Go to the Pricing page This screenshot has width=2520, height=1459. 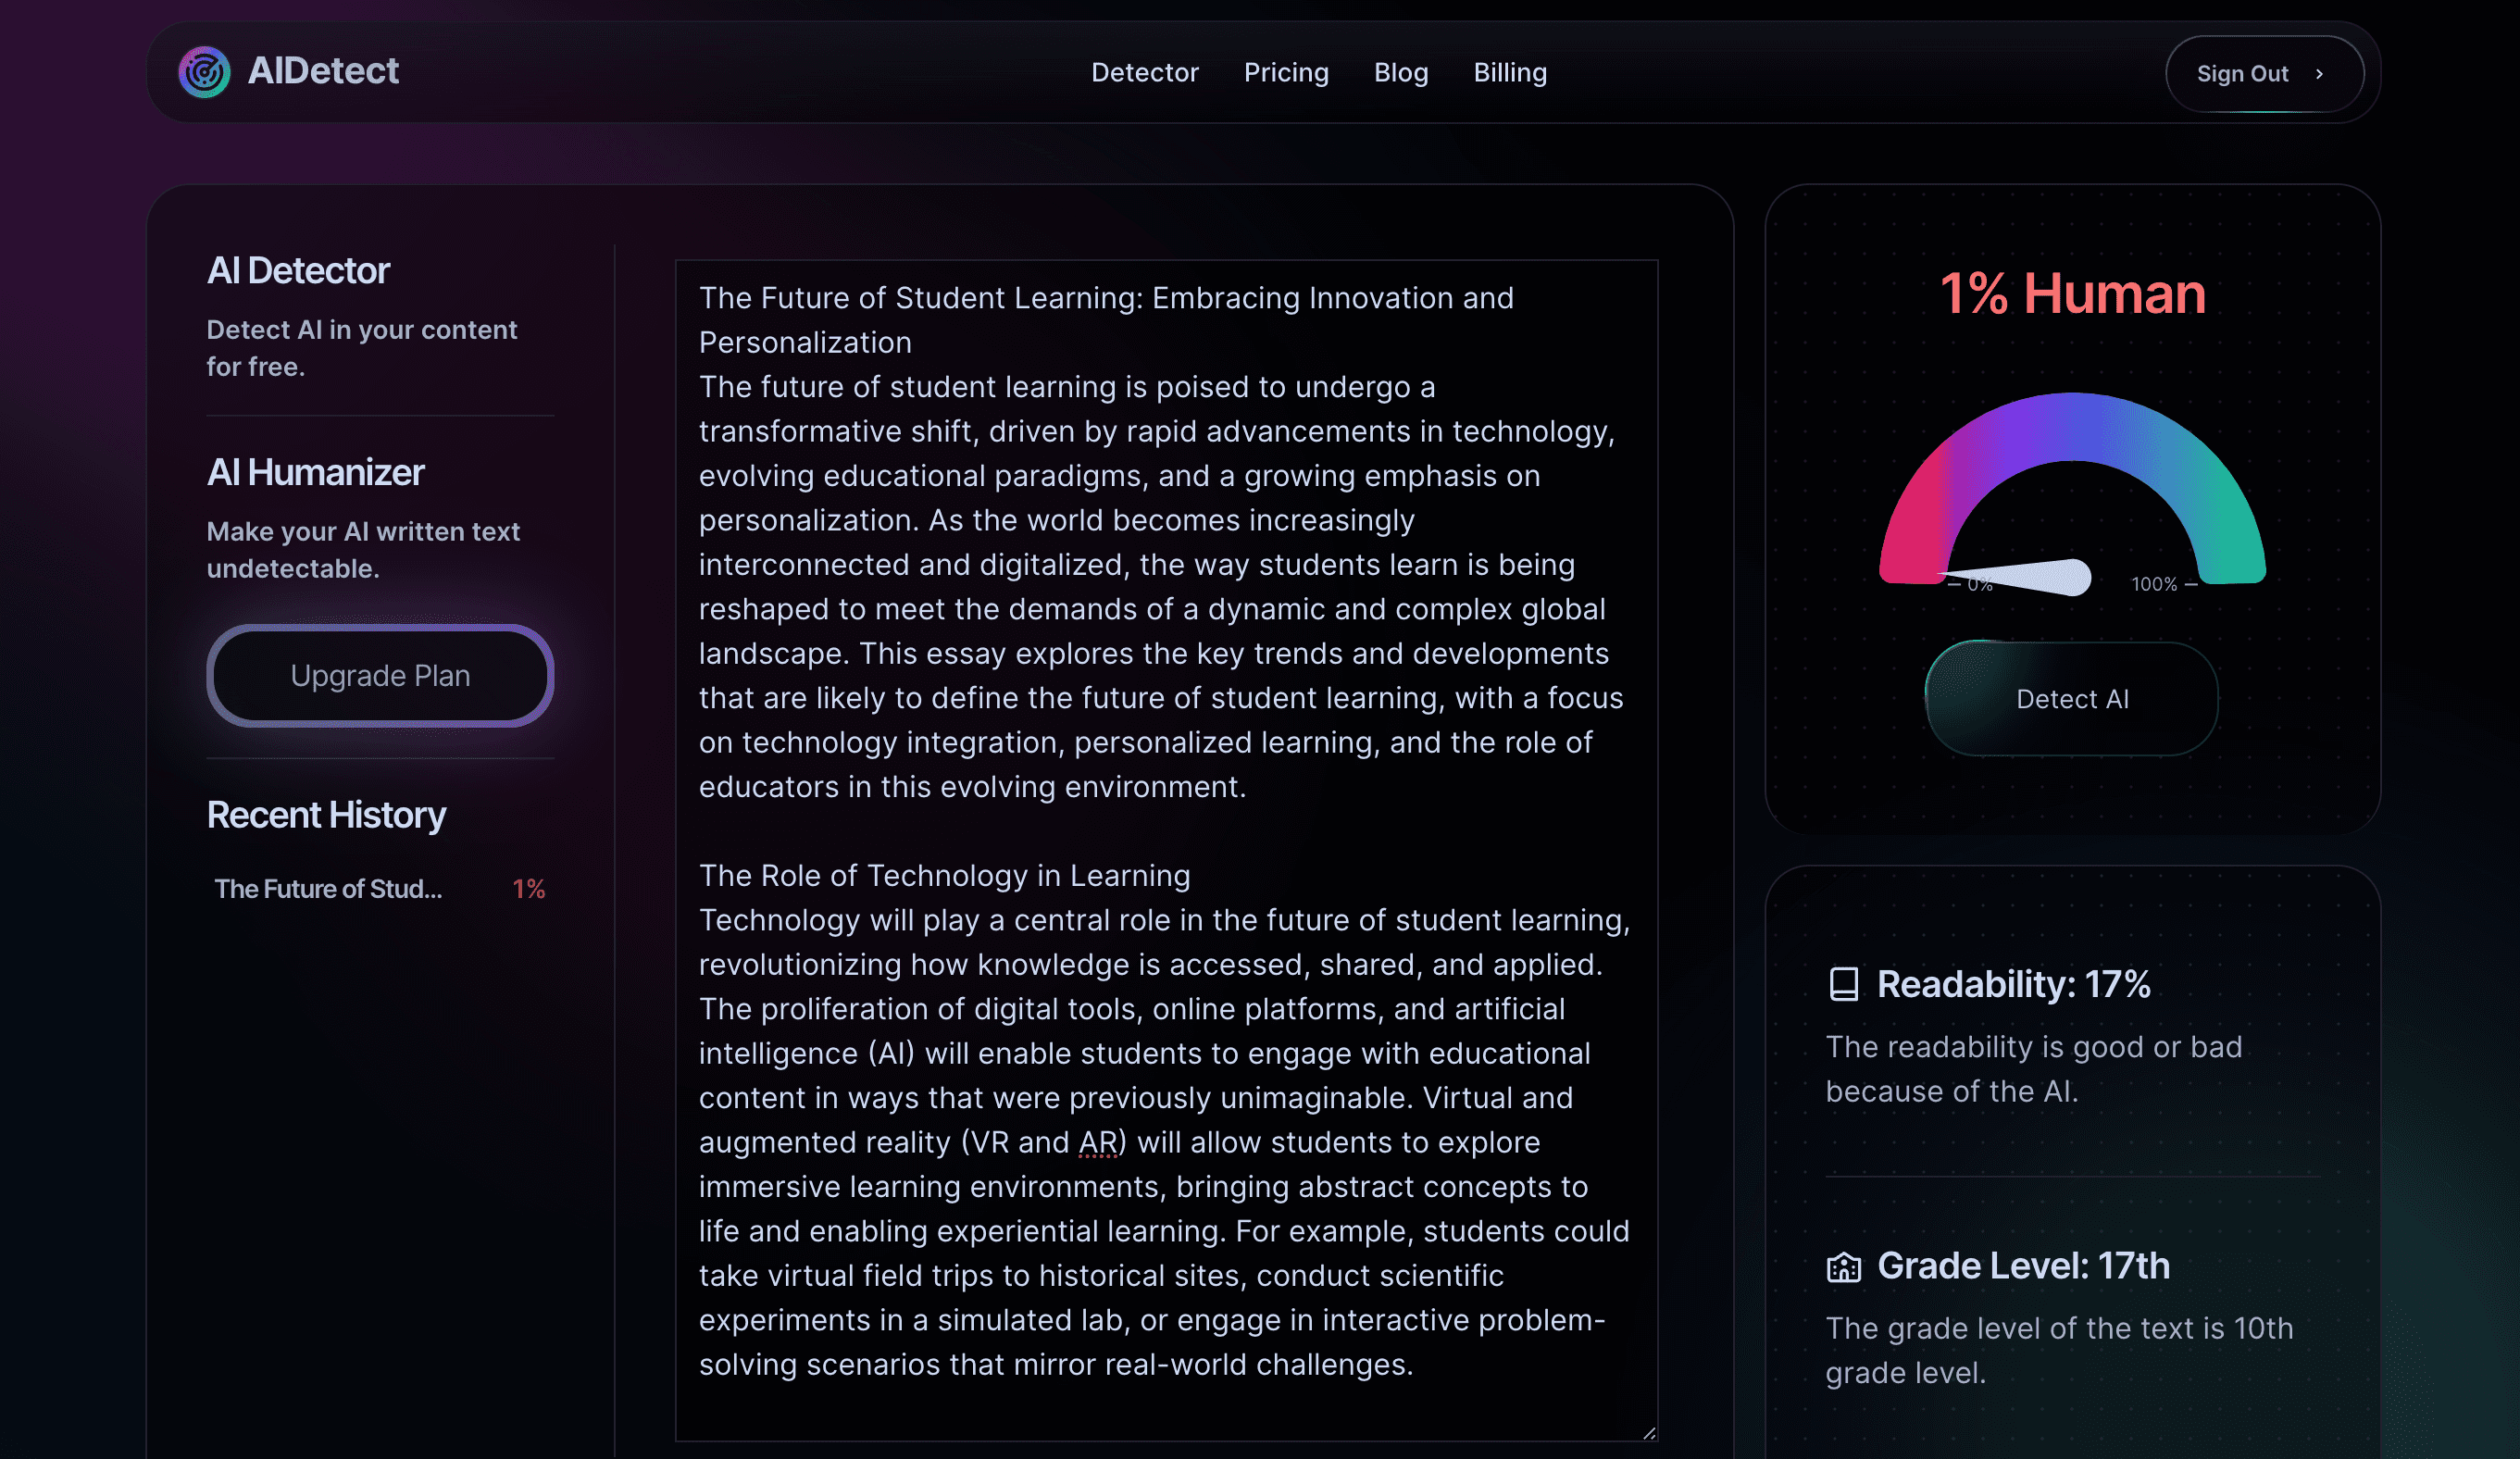click(x=1285, y=73)
